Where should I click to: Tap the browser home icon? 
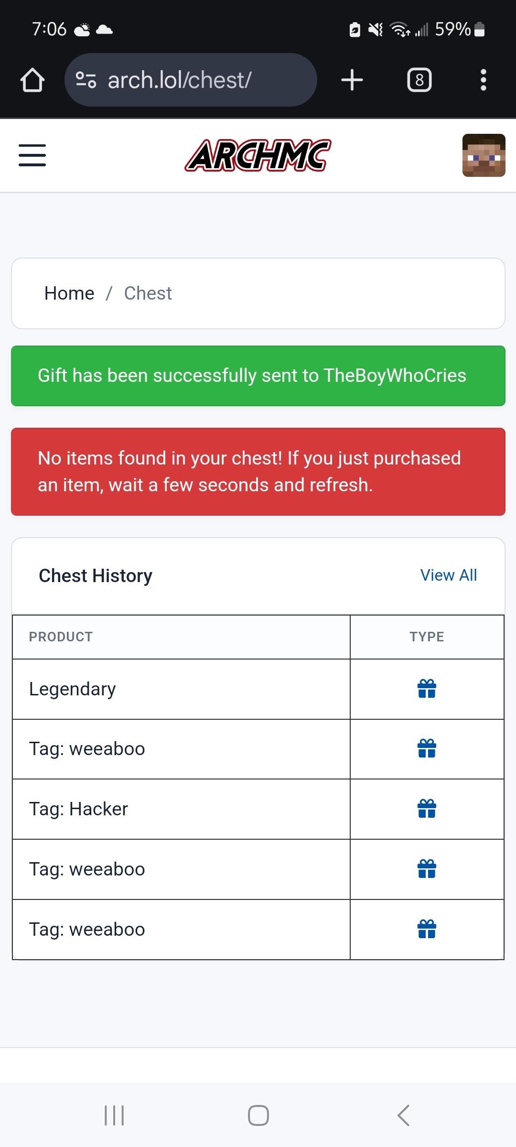coord(32,80)
